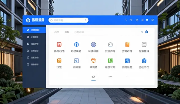Open the green grid app icon
This screenshot has height=104, width=180.
[x=110, y=61]
